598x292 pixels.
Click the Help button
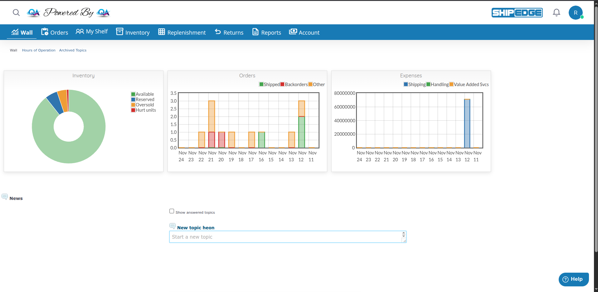(x=573, y=279)
